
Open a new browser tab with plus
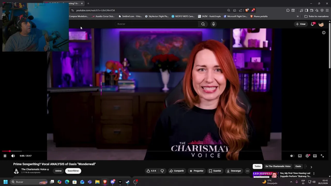(x=88, y=3)
